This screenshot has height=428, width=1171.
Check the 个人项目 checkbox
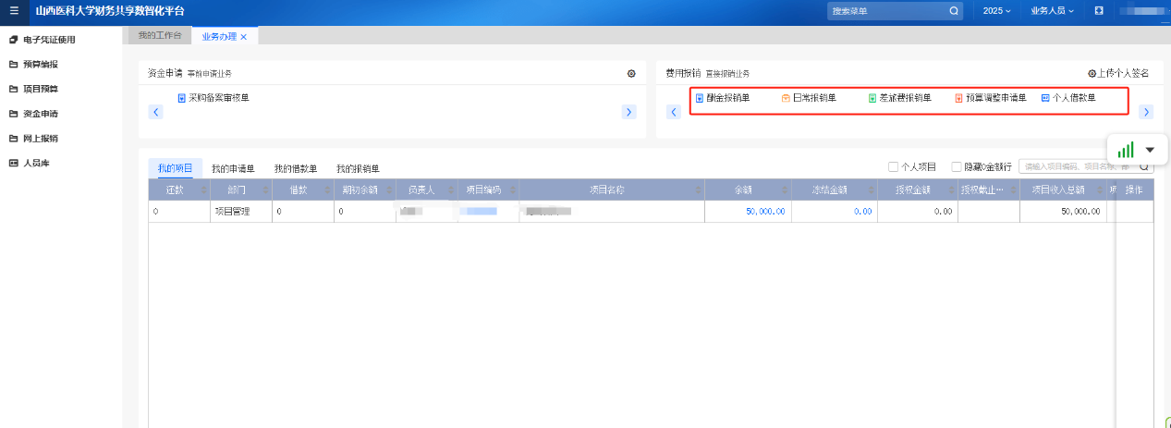(x=893, y=167)
